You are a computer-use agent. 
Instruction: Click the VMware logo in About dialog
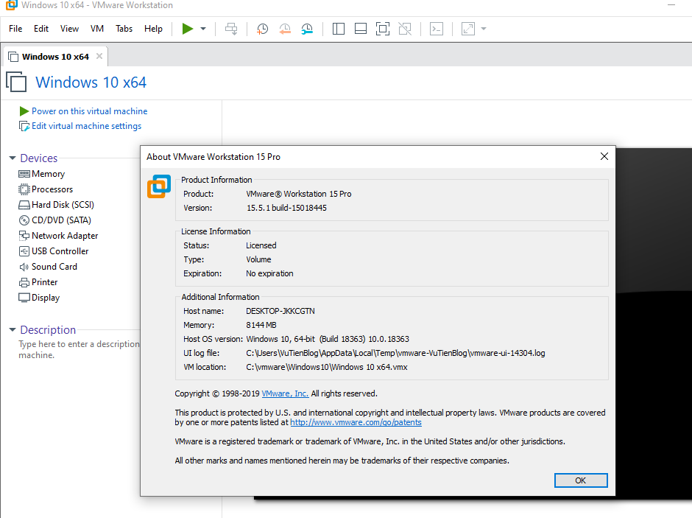pyautogui.click(x=159, y=186)
